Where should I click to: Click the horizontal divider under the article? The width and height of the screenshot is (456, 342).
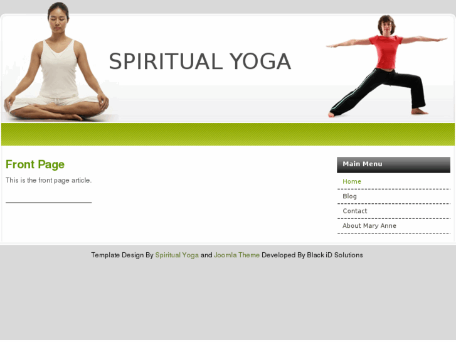click(48, 202)
